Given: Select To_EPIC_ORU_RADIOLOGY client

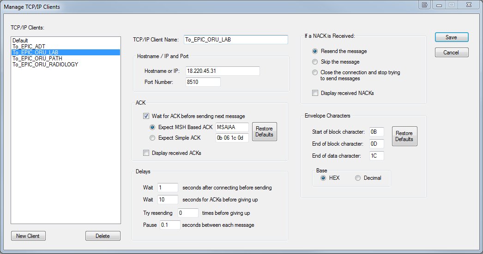Looking at the screenshot, I should pos(45,64).
